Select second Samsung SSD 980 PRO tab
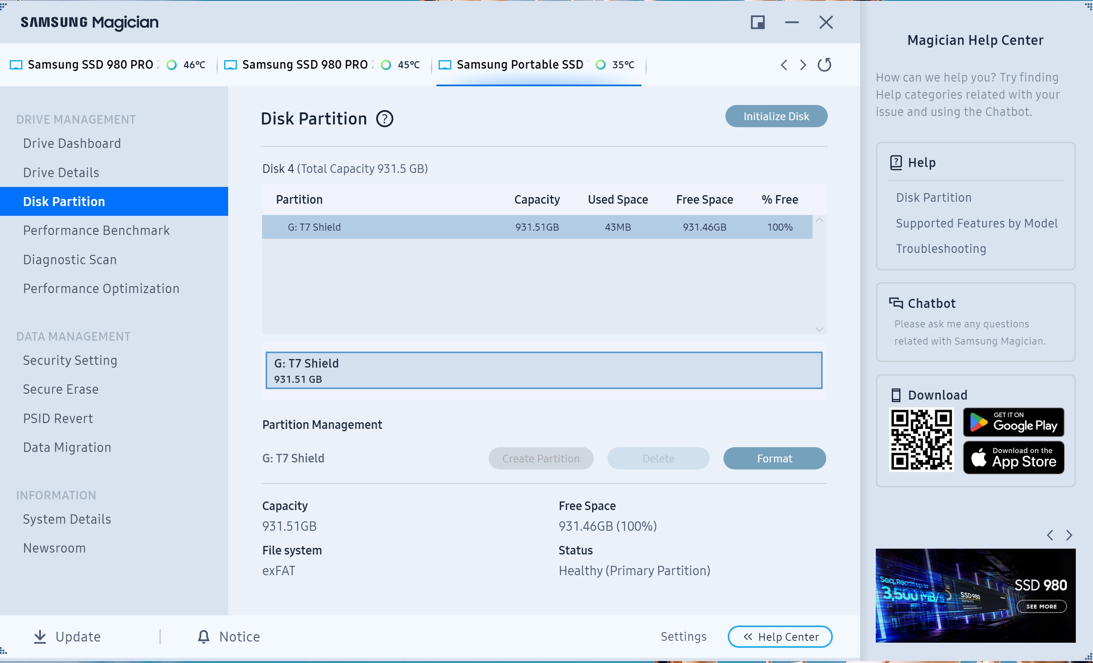The height and width of the screenshot is (663, 1093). coord(323,65)
